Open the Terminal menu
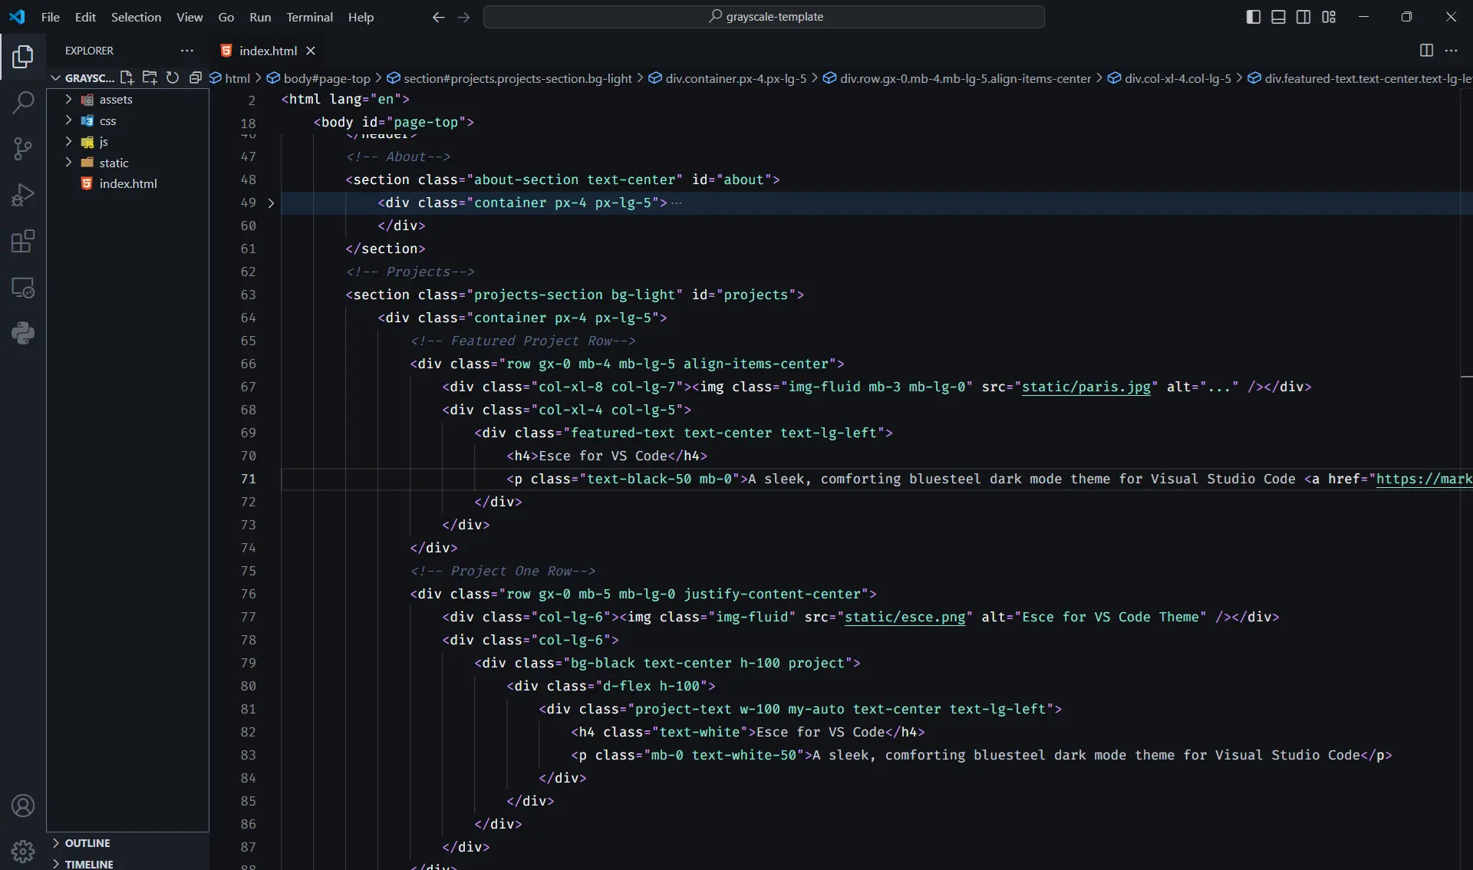Image resolution: width=1473 pixels, height=870 pixels. click(309, 17)
